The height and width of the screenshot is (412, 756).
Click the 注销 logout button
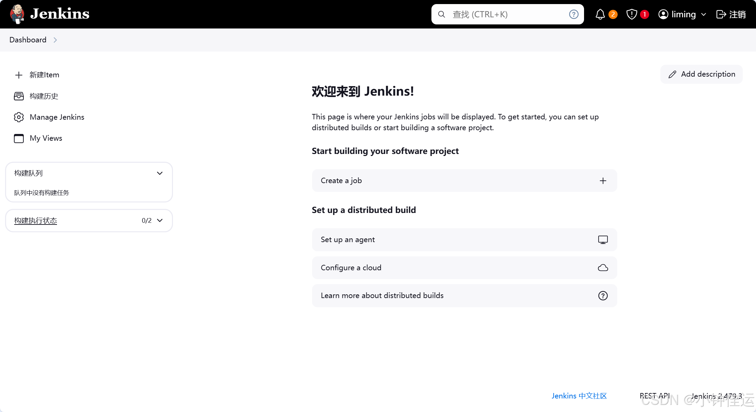pyautogui.click(x=731, y=14)
